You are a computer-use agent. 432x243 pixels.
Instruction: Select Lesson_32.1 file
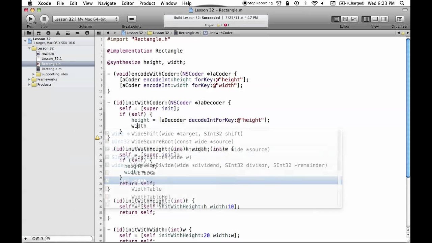point(51,59)
